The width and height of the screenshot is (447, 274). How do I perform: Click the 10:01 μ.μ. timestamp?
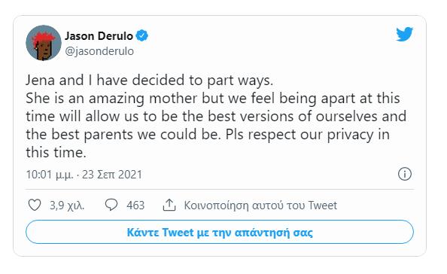(x=50, y=175)
